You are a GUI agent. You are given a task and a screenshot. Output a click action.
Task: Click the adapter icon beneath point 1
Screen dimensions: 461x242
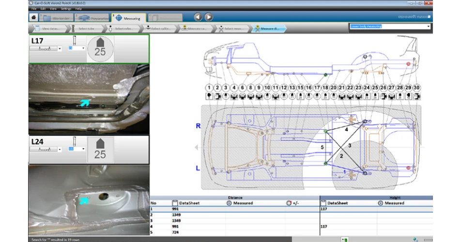pyautogui.click(x=209, y=96)
